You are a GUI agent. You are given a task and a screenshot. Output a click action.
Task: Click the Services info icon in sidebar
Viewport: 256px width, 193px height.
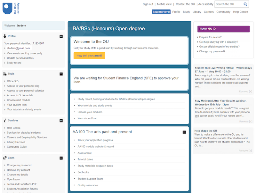tap(5, 121)
